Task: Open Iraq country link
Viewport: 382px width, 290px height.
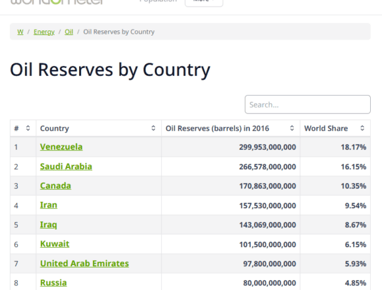Action: pyautogui.click(x=49, y=225)
